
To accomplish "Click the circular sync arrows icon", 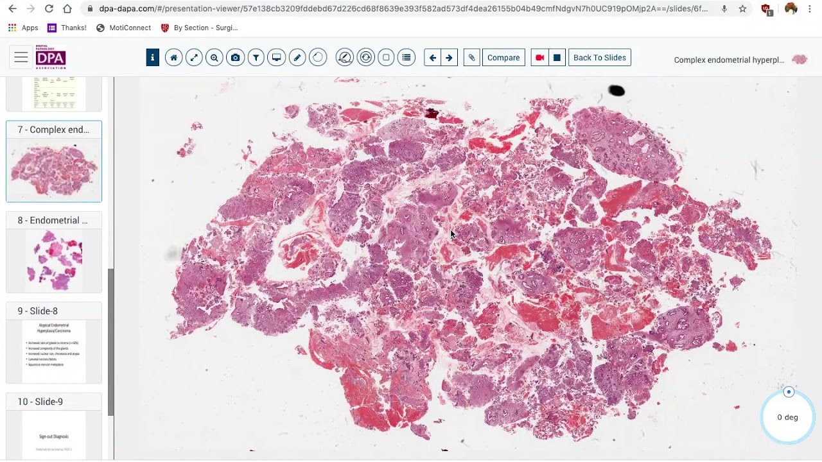I will pos(365,58).
